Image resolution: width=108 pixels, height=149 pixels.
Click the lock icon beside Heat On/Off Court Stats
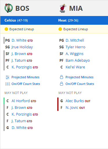point(61,84)
